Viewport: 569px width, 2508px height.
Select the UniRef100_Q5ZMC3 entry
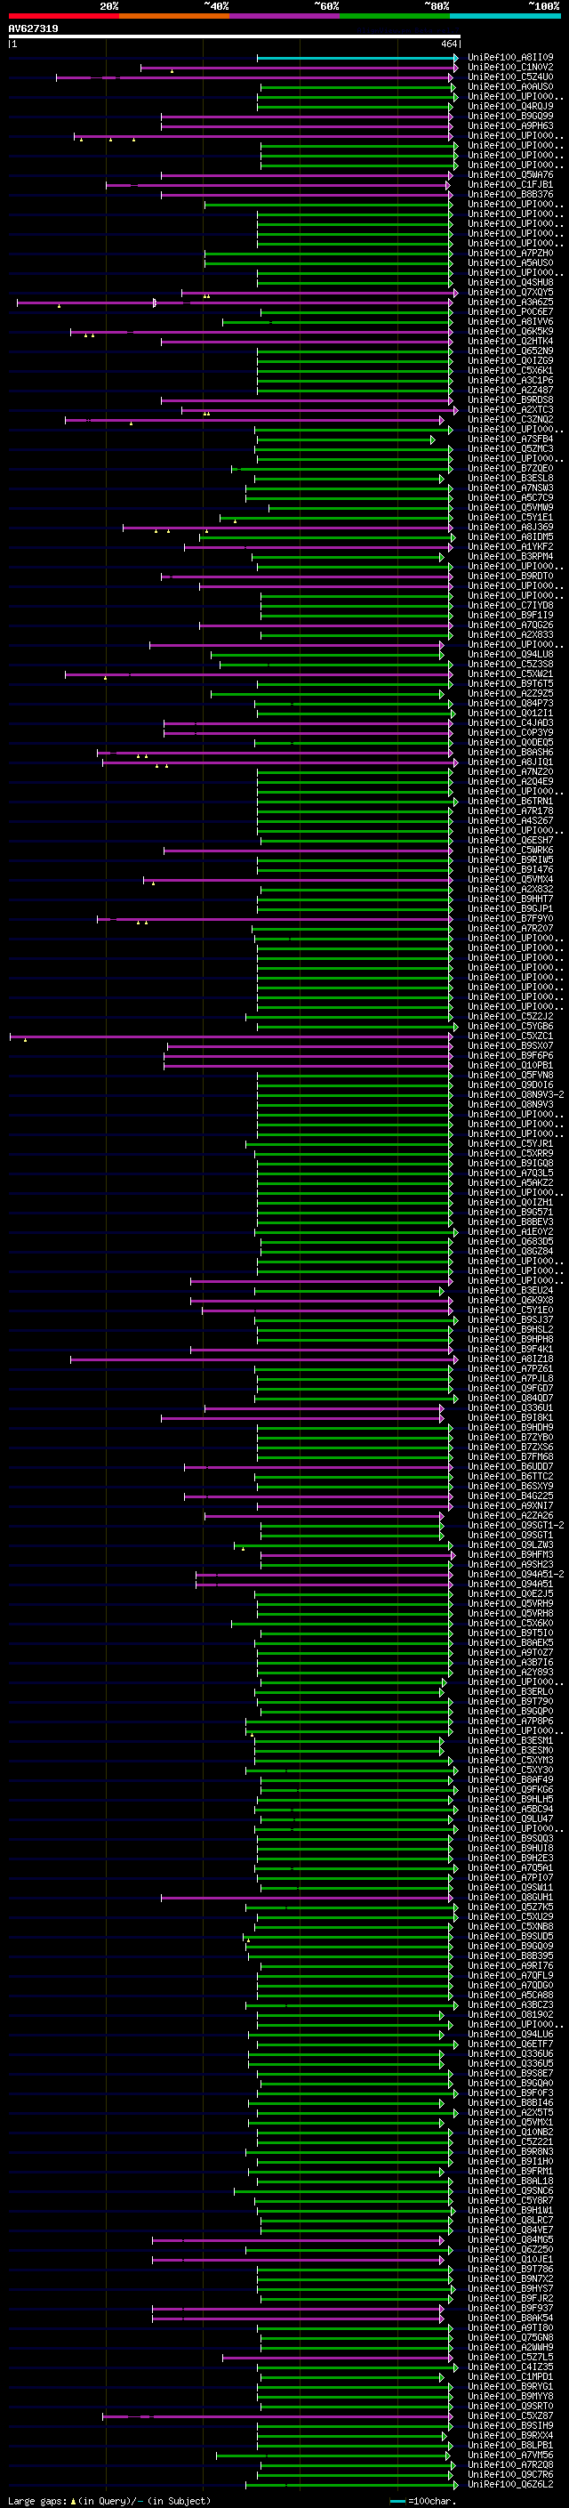509,450
